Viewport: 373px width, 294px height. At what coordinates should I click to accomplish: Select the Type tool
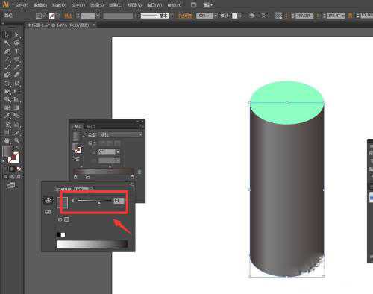tap(17, 51)
